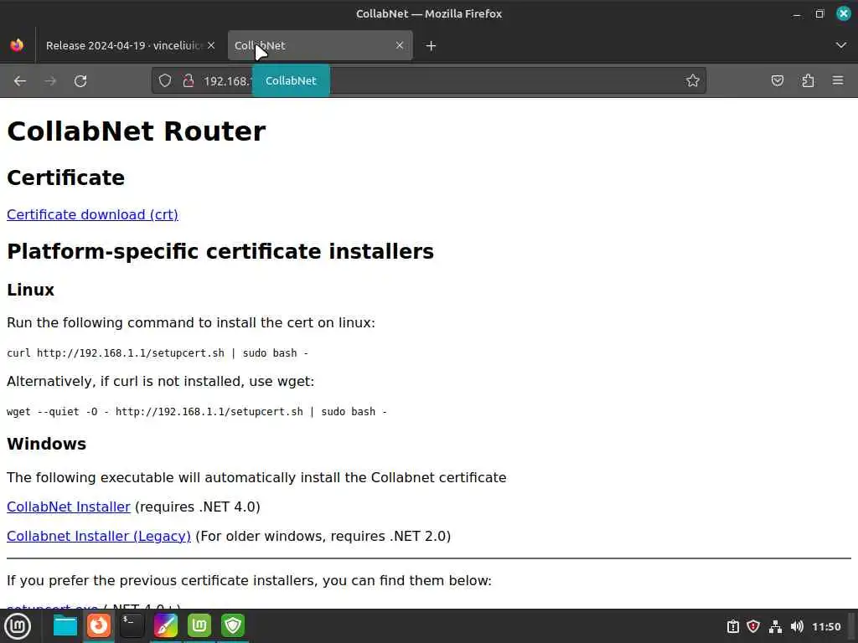Click the Platform-specific certificate installers heading
Image resolution: width=858 pixels, height=643 pixels.
click(220, 251)
